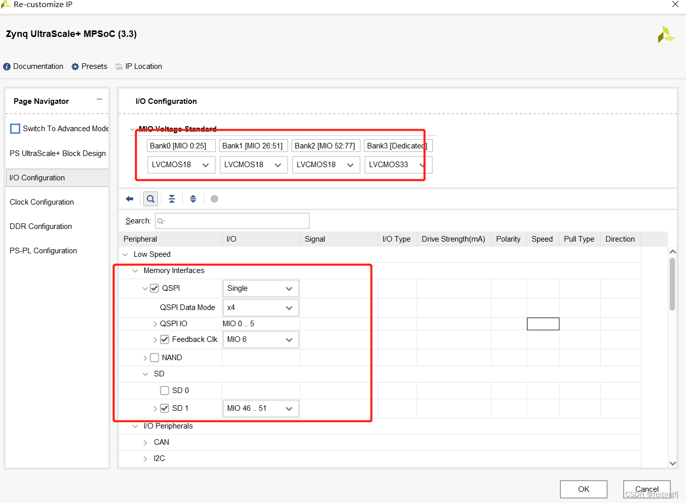Collapse I/O Peripherals tree node
This screenshot has height=503, width=686.
(135, 426)
